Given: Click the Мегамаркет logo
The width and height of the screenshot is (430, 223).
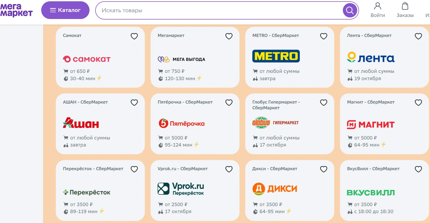Looking at the screenshot, I should [x=16, y=10].
